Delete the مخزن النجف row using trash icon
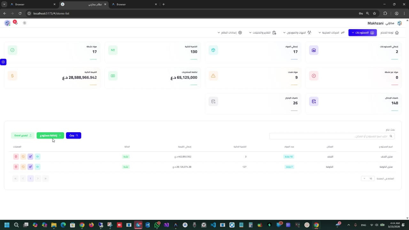Image resolution: width=409 pixels, height=230 pixels. tap(16, 157)
